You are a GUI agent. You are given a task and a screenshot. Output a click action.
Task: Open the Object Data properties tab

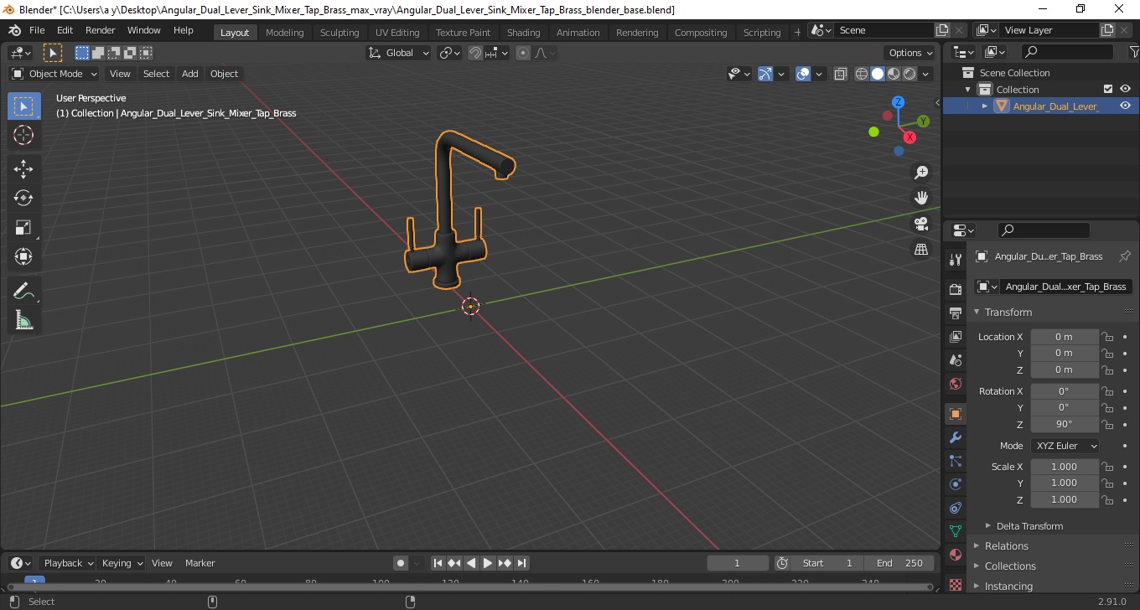(x=955, y=531)
